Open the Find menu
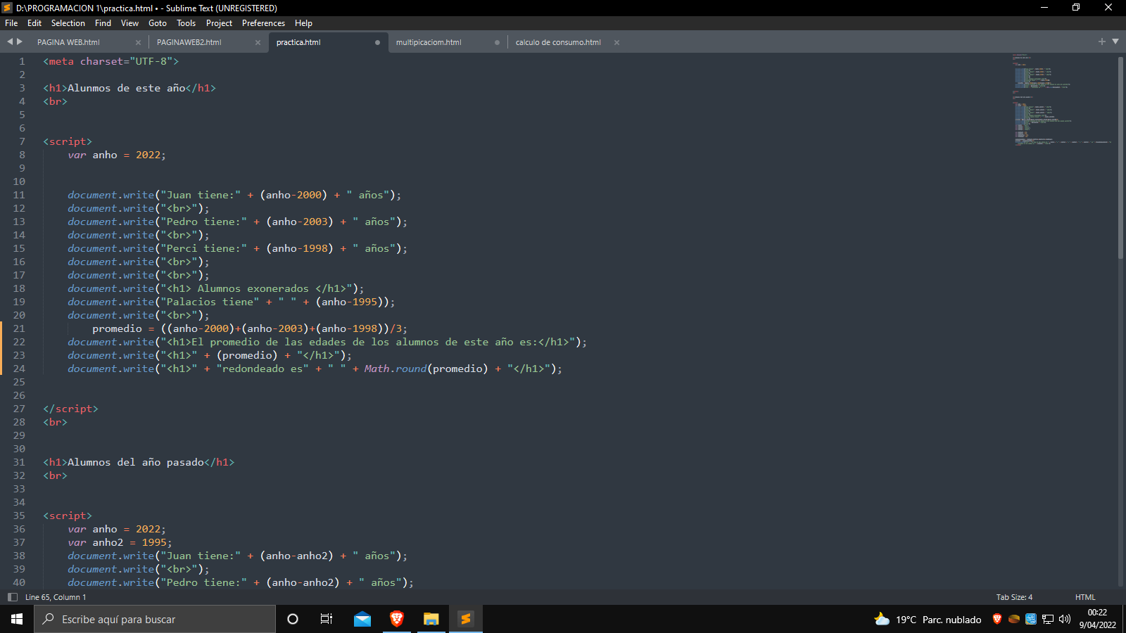 [x=103, y=23]
